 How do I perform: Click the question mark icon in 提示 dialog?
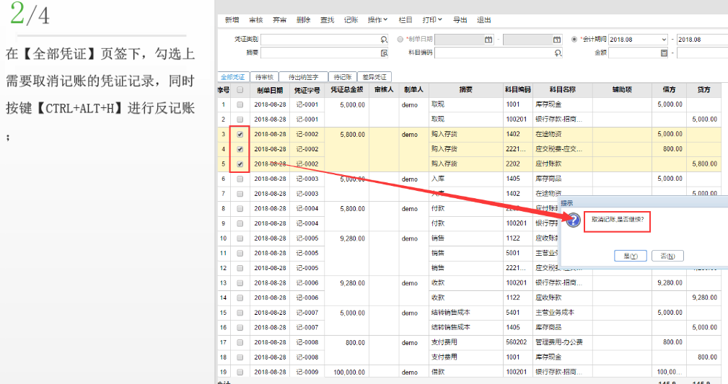pyautogui.click(x=574, y=220)
